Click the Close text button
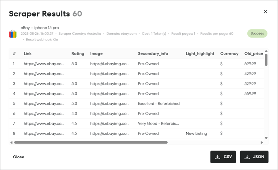278x170 pixels. tap(19, 157)
